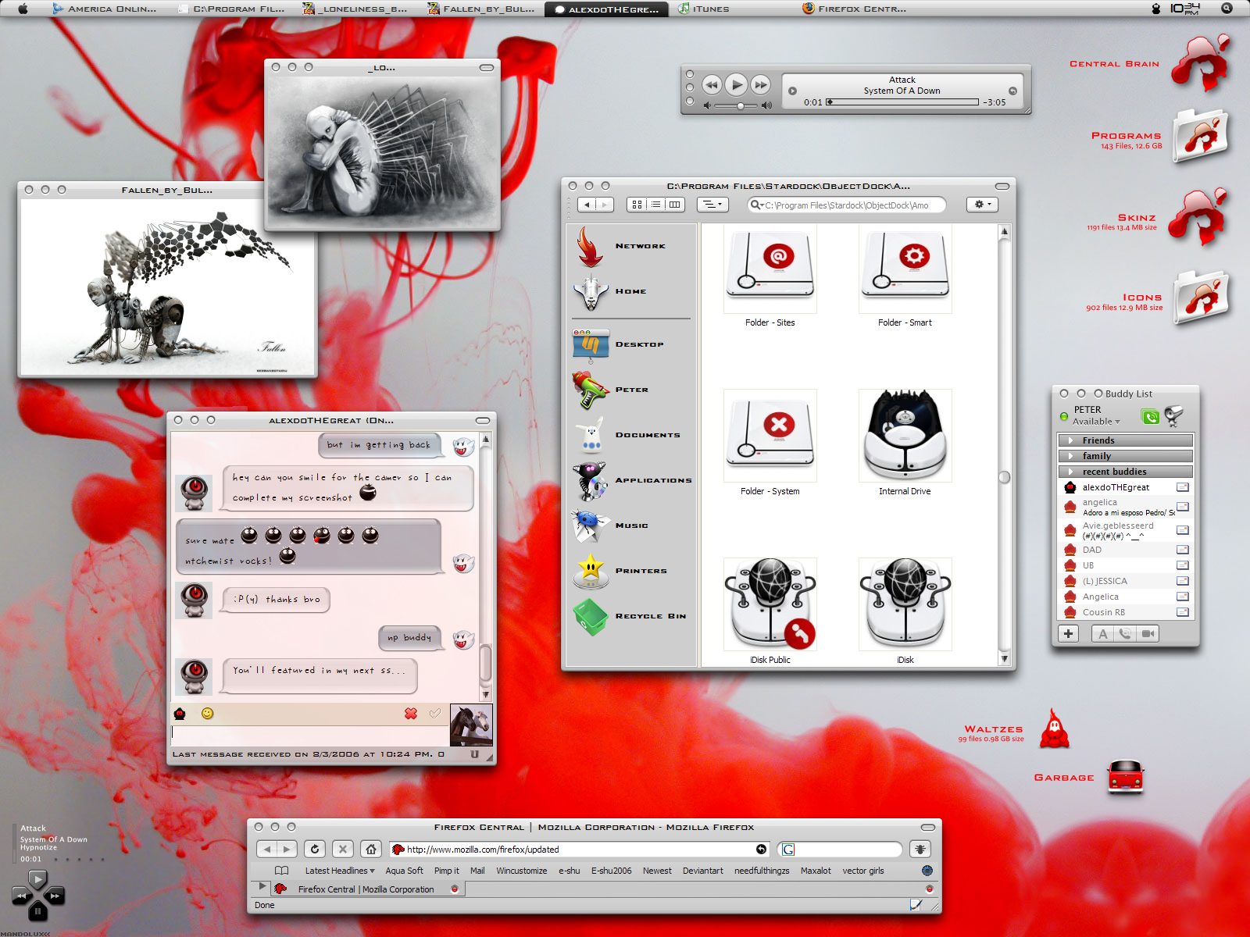Click the add buddy plus button

[x=1068, y=633]
